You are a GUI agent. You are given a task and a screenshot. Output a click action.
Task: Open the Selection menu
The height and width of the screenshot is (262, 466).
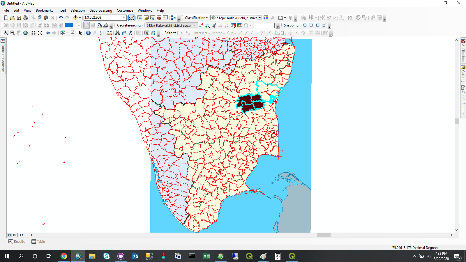coord(77,10)
